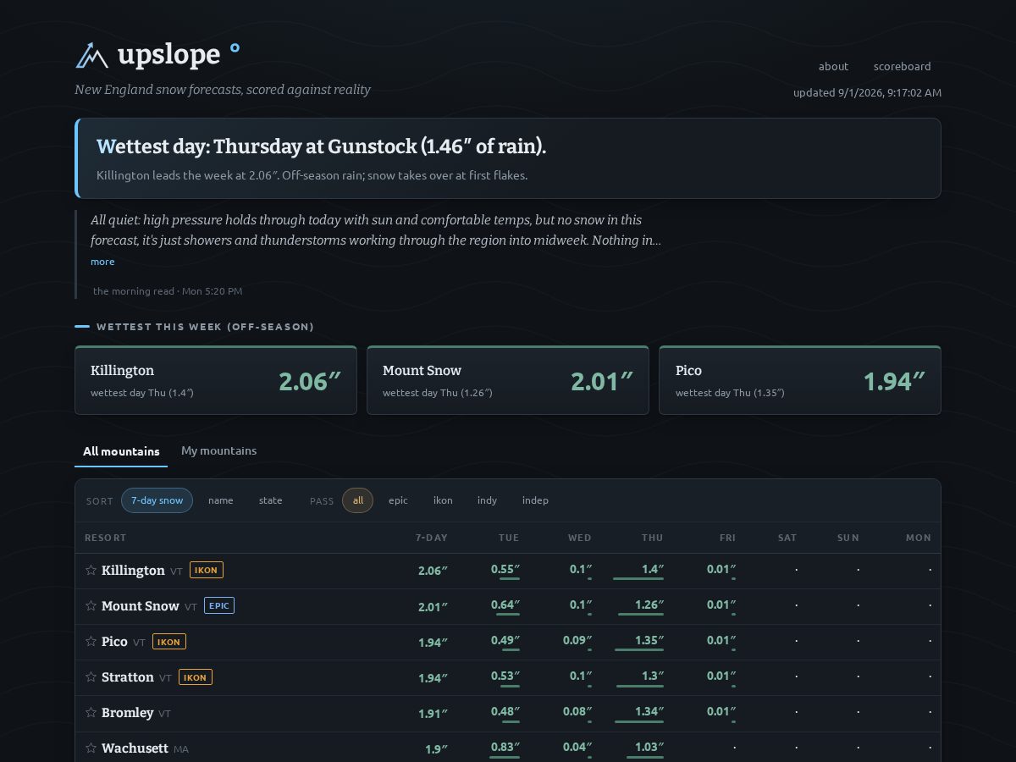
Task: Open the scoreboard page
Action: point(903,66)
